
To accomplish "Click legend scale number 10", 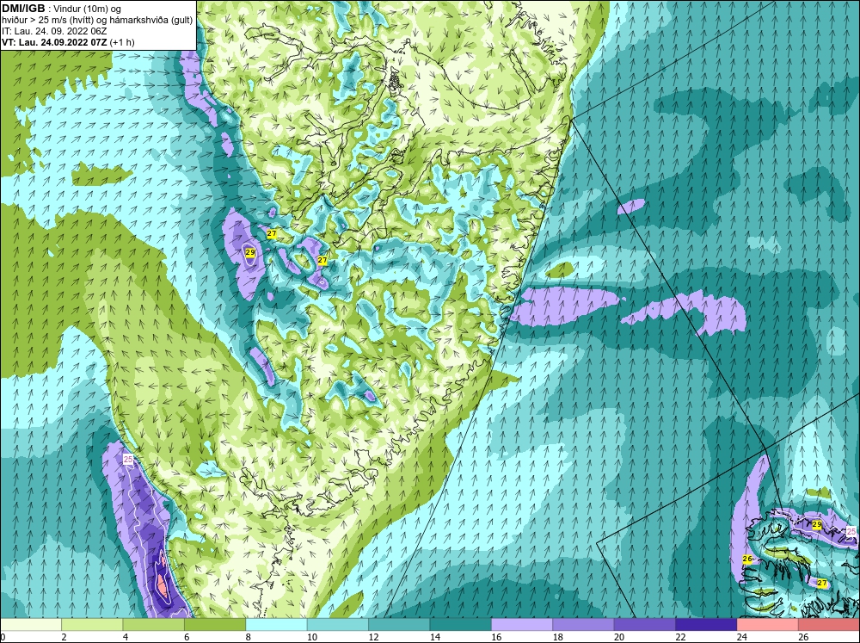I will click(x=311, y=637).
